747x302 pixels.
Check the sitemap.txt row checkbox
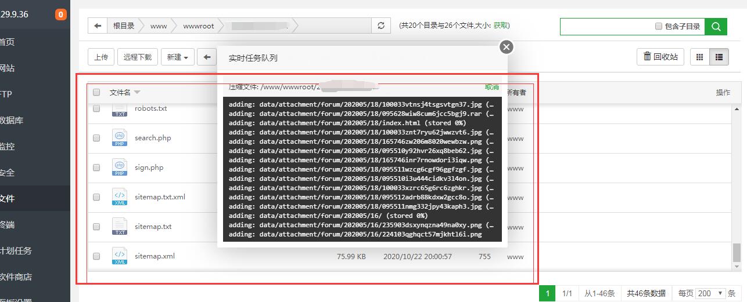pos(96,227)
